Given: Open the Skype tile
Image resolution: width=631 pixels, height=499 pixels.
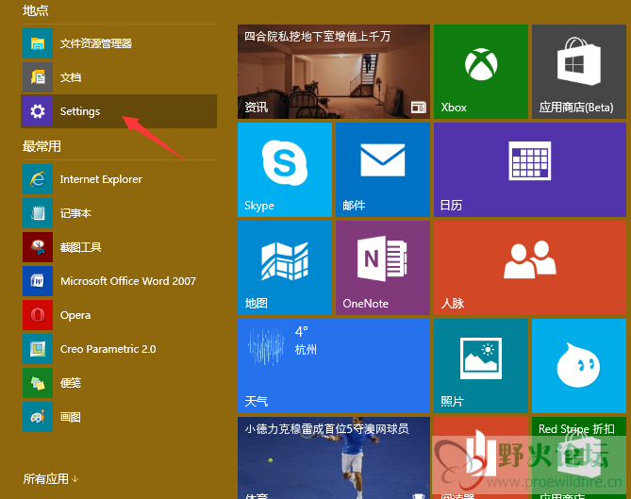Looking at the screenshot, I should (285, 170).
